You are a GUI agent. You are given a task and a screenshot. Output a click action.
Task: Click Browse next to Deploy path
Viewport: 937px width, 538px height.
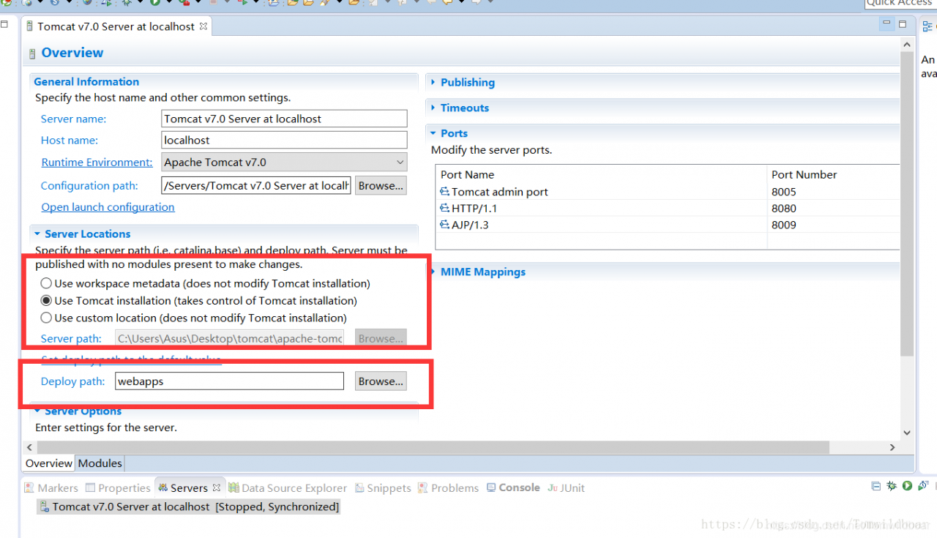pos(381,381)
